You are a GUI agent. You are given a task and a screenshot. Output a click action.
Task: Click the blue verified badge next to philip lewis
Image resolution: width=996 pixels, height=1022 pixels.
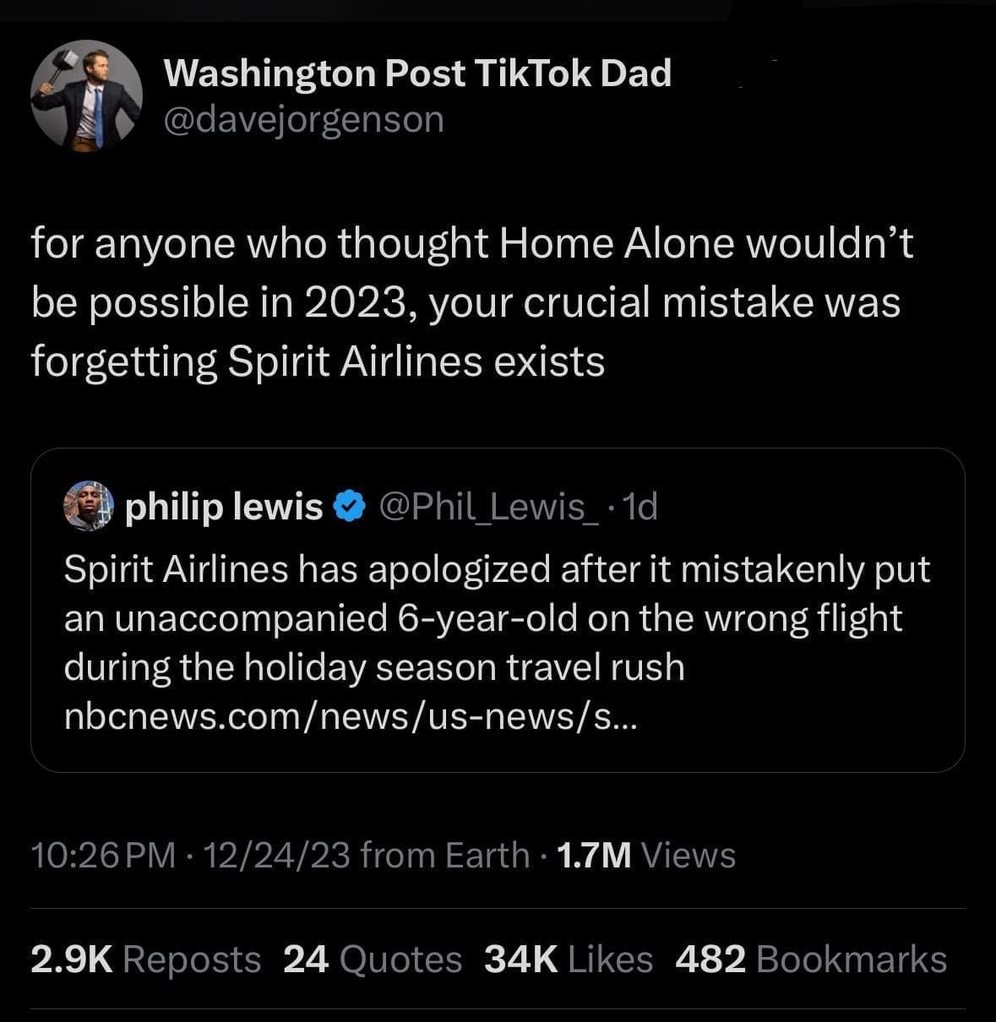349,507
